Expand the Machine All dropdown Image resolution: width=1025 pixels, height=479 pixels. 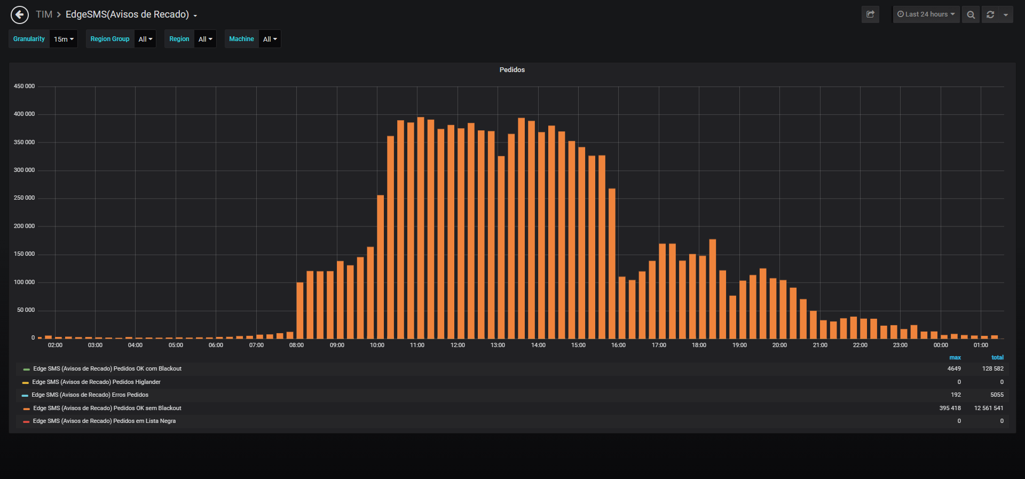[270, 39]
